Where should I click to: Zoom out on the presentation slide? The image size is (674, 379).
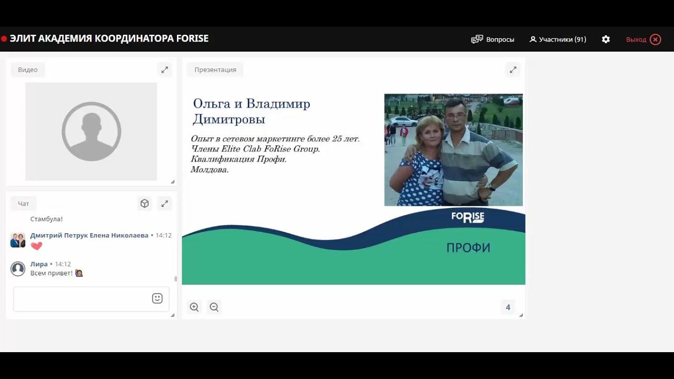point(214,307)
